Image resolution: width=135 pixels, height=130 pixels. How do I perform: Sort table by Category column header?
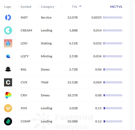(48, 7)
